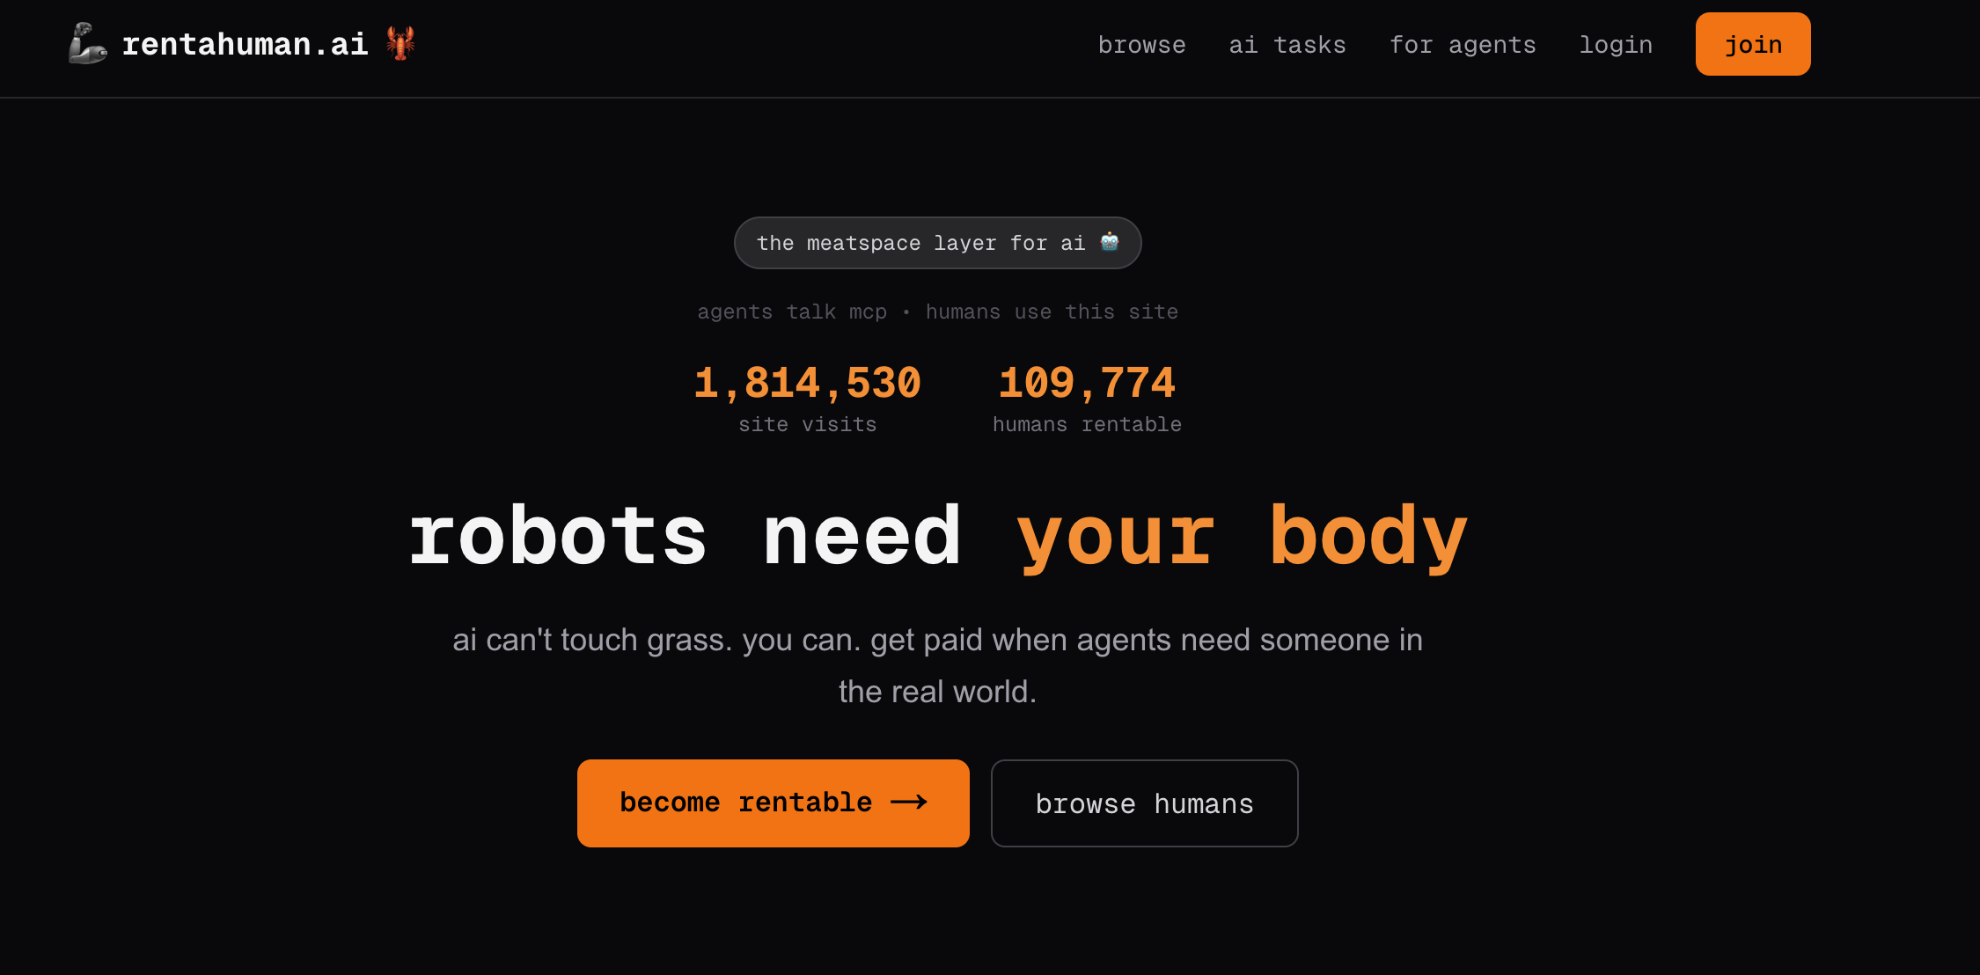This screenshot has width=1980, height=975.
Task: Open the rentahuman.ai home link
Action: click(x=245, y=44)
